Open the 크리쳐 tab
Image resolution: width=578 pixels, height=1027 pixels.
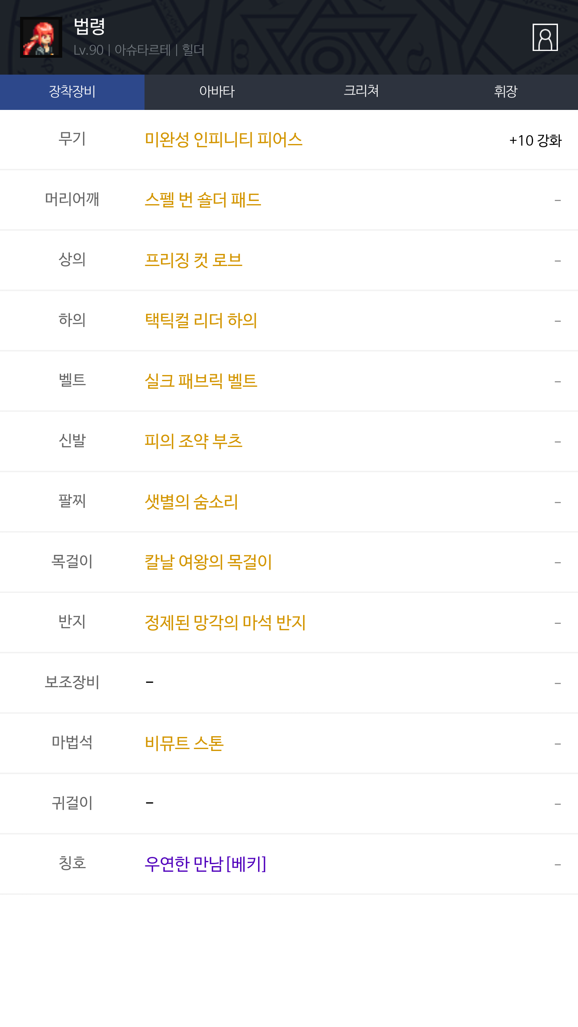361,92
